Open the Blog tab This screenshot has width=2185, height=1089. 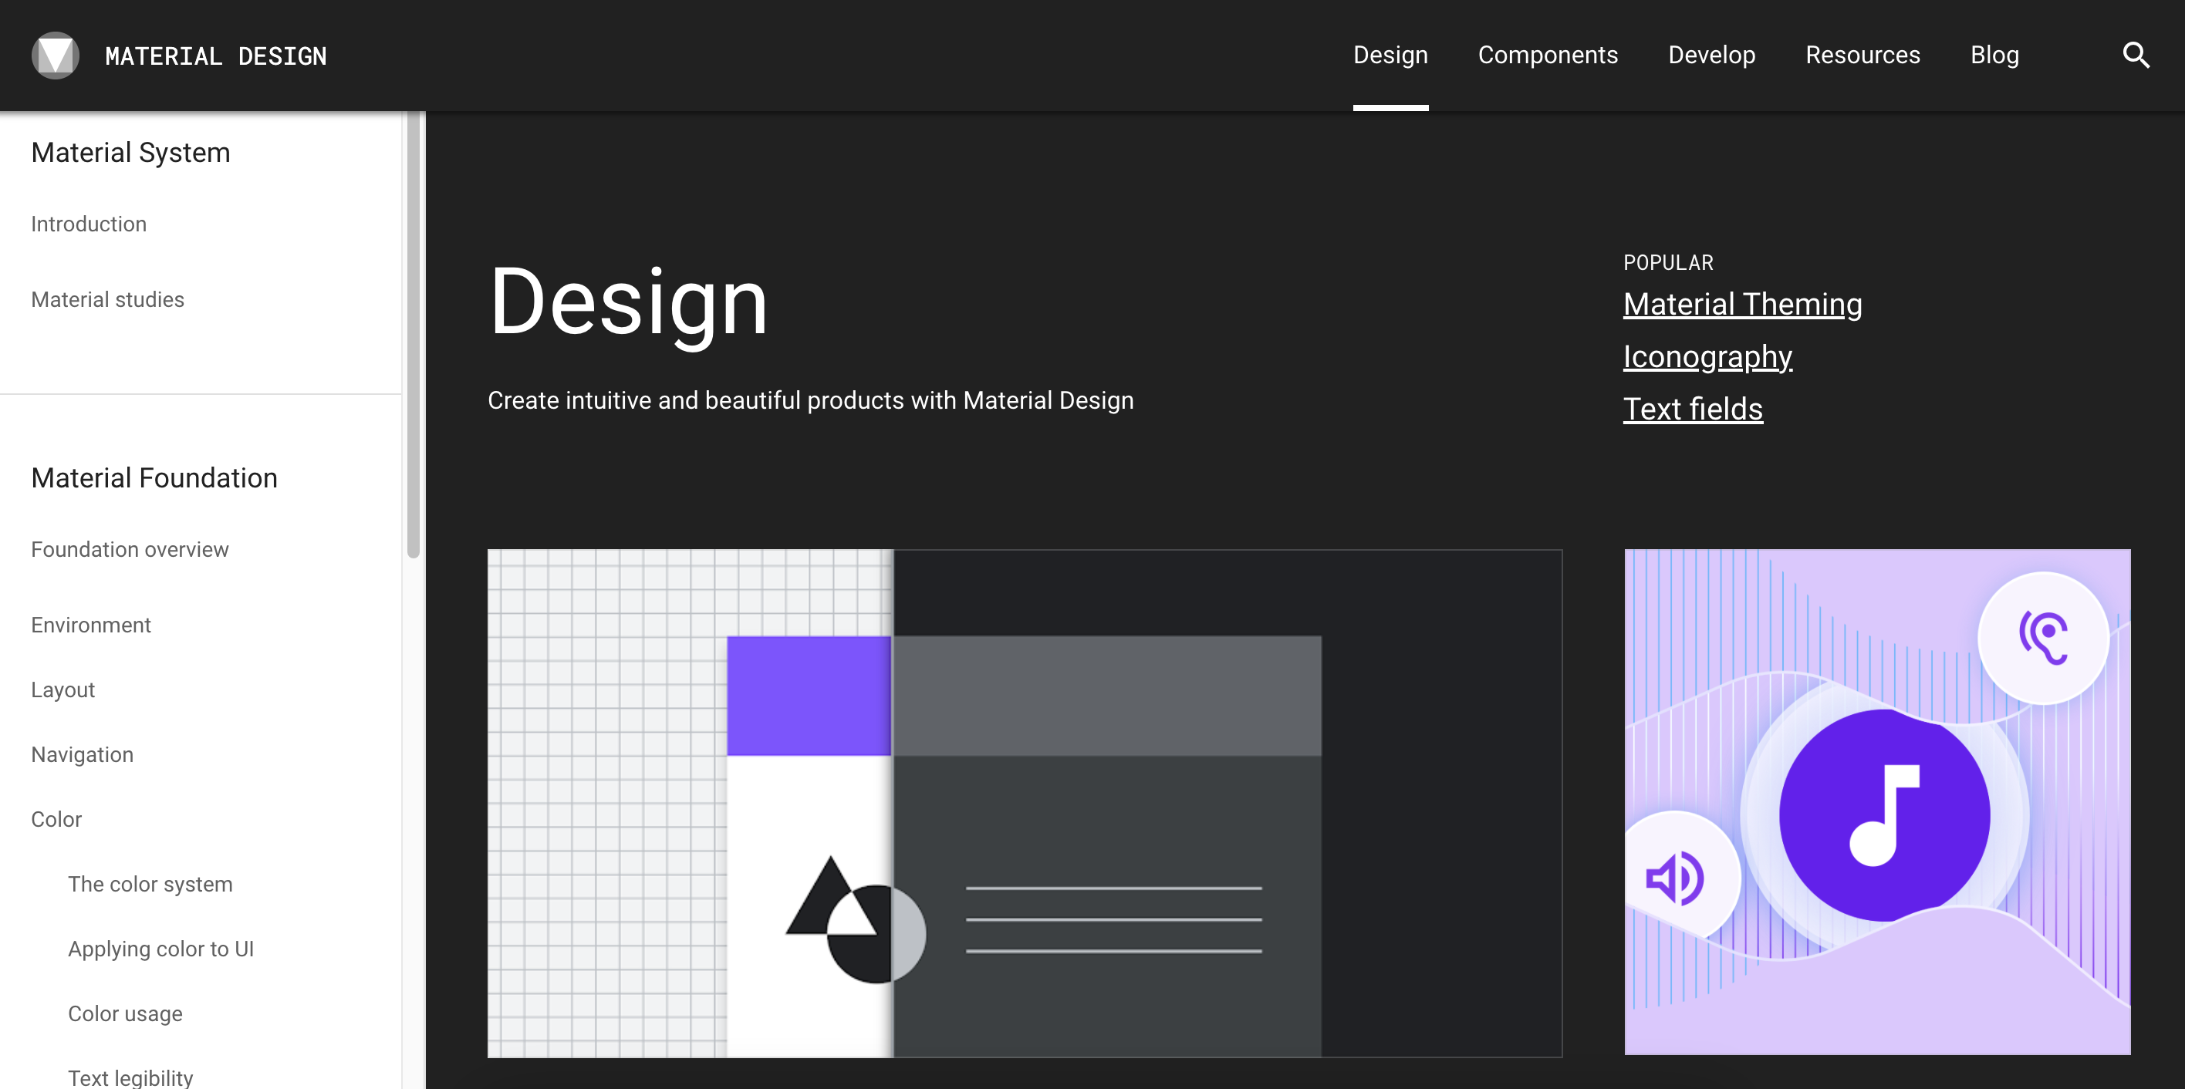pyautogui.click(x=1994, y=56)
